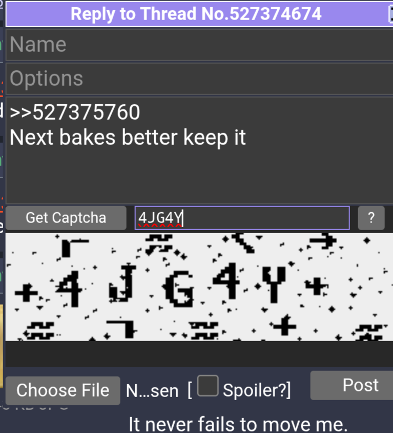This screenshot has height=433, width=393.
Task: Click the quoted post number >>527375760
Action: (75, 112)
